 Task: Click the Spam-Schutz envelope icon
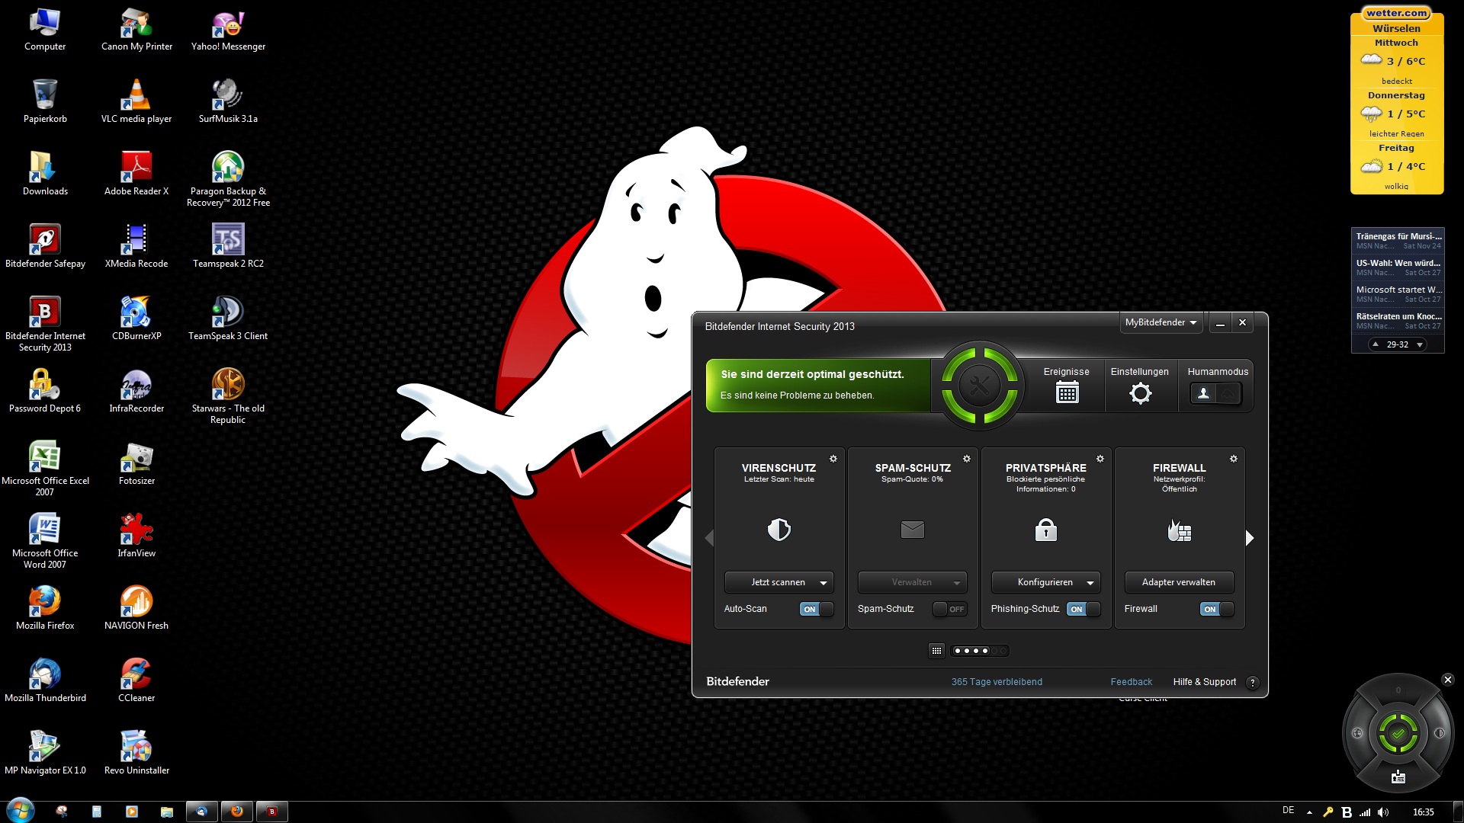pyautogui.click(x=912, y=530)
